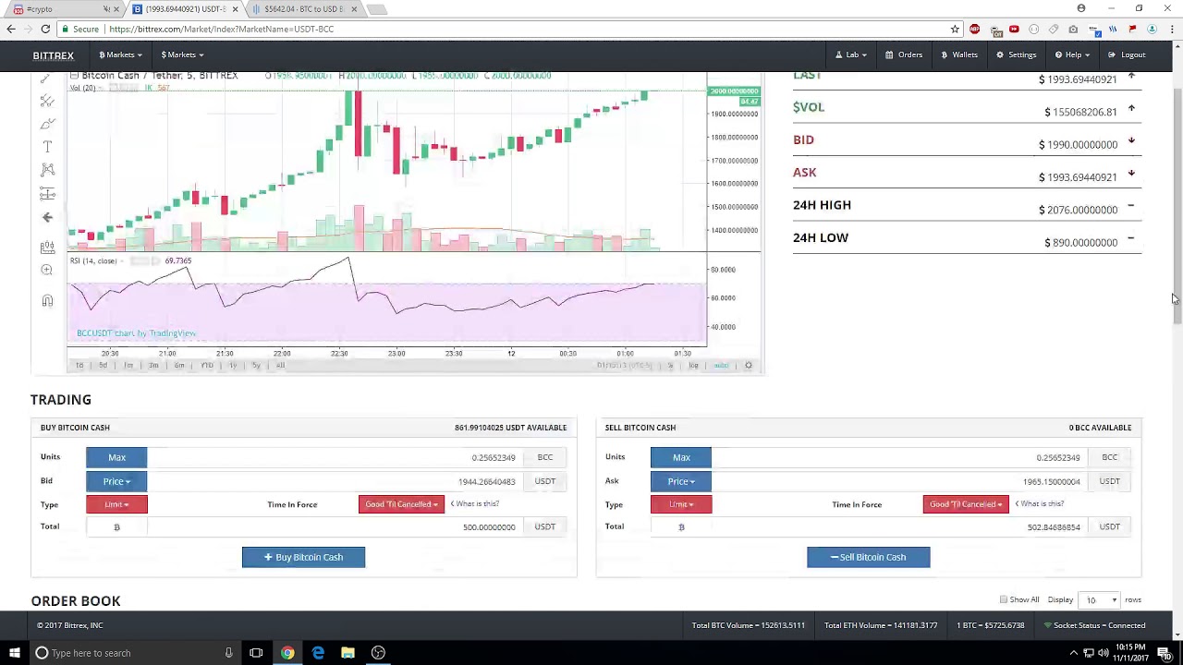This screenshot has width=1183, height=665.
Task: Click the Adblock Plus extension icon
Action: pyautogui.click(x=974, y=29)
